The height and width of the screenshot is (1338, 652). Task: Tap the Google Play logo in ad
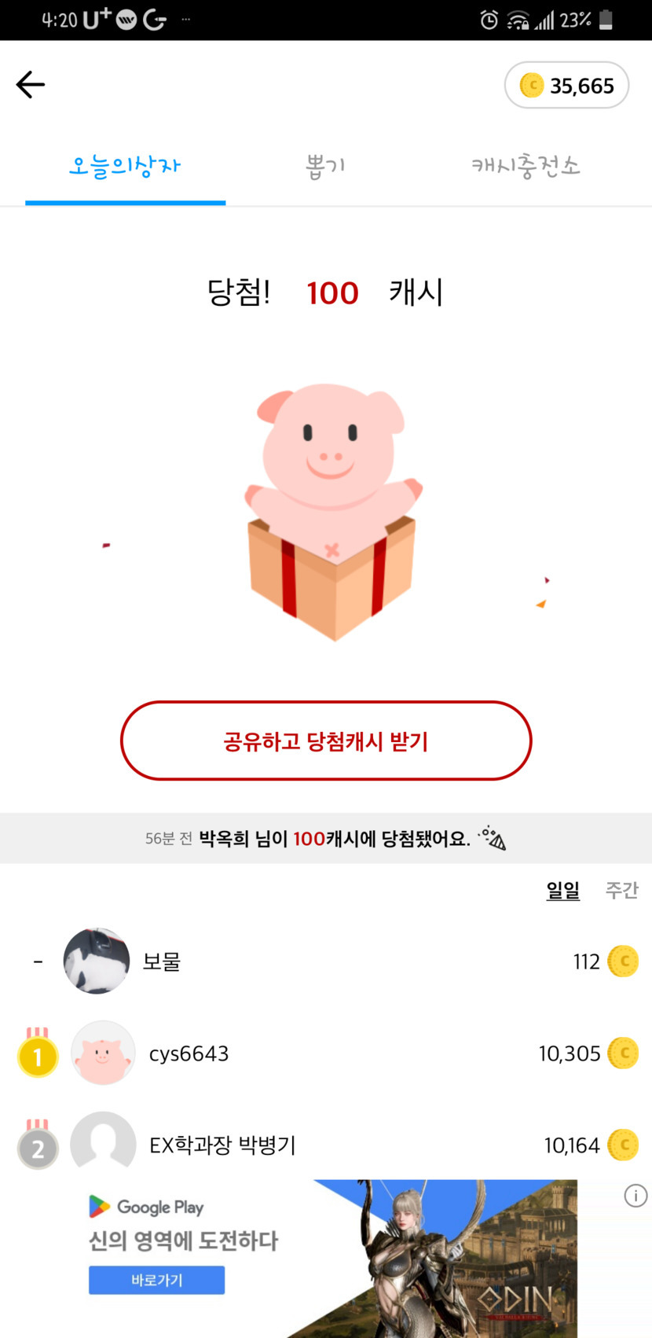(x=100, y=1206)
